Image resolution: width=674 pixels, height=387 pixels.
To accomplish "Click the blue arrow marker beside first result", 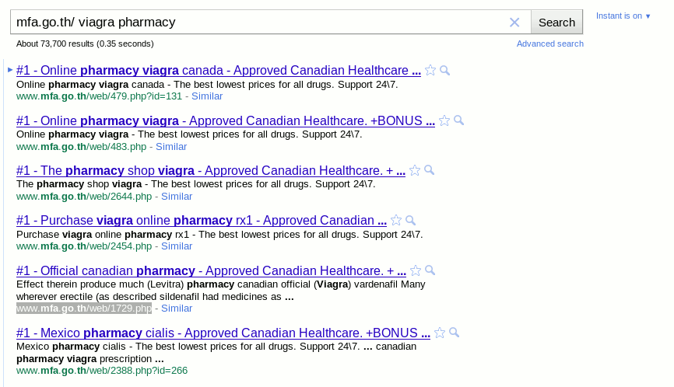I will [10, 69].
